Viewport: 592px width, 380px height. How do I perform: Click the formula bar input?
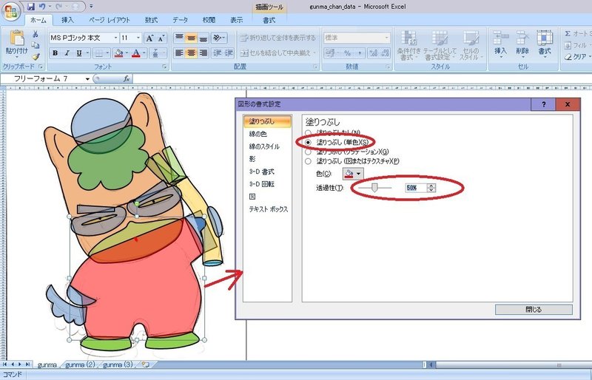(362, 78)
